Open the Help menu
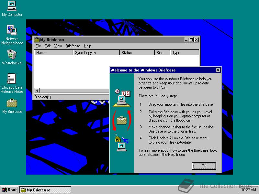The image size is (259, 194). pyautogui.click(x=87, y=46)
